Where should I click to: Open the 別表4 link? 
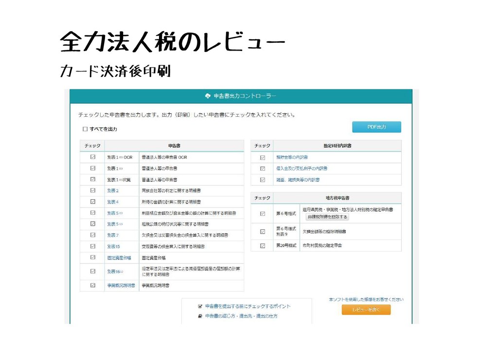[113, 202]
